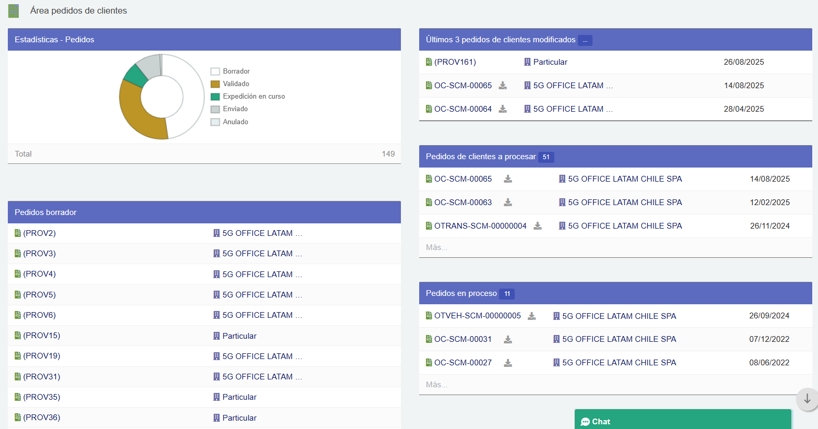
Task: Click the building icon beside Particular for (PROV15)
Action: [x=216, y=336]
